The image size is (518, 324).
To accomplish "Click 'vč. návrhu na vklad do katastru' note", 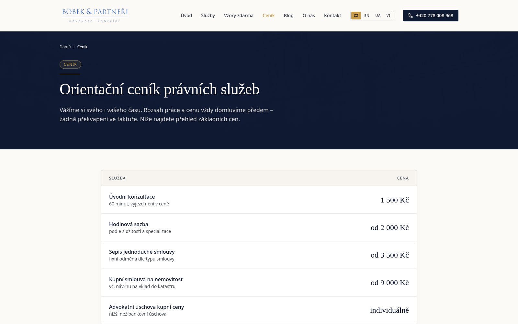I will [142, 286].
